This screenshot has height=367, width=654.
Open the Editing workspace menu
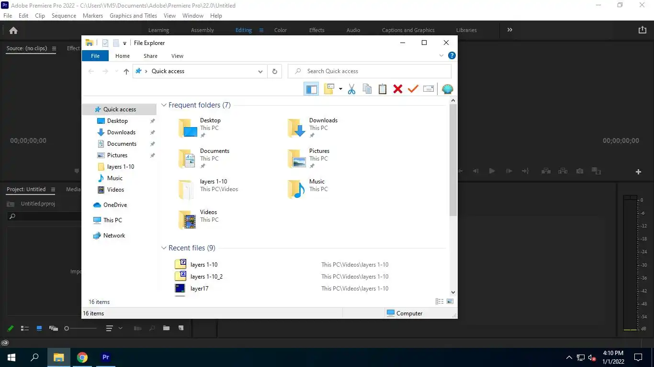pos(261,30)
